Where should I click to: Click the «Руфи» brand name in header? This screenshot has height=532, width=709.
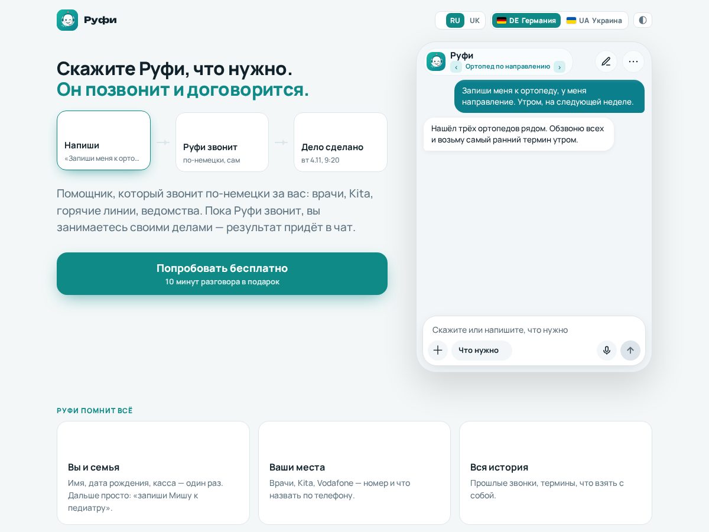coord(100,20)
